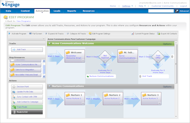
Task: Expand the Settings menu in header
Action: (x=128, y=6)
